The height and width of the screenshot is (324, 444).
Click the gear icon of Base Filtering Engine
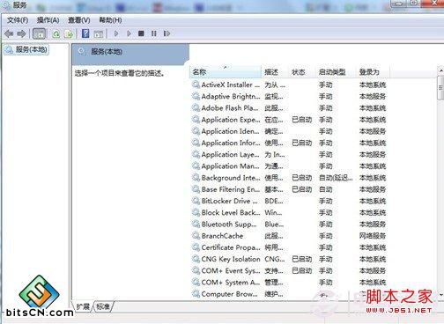[x=196, y=189]
